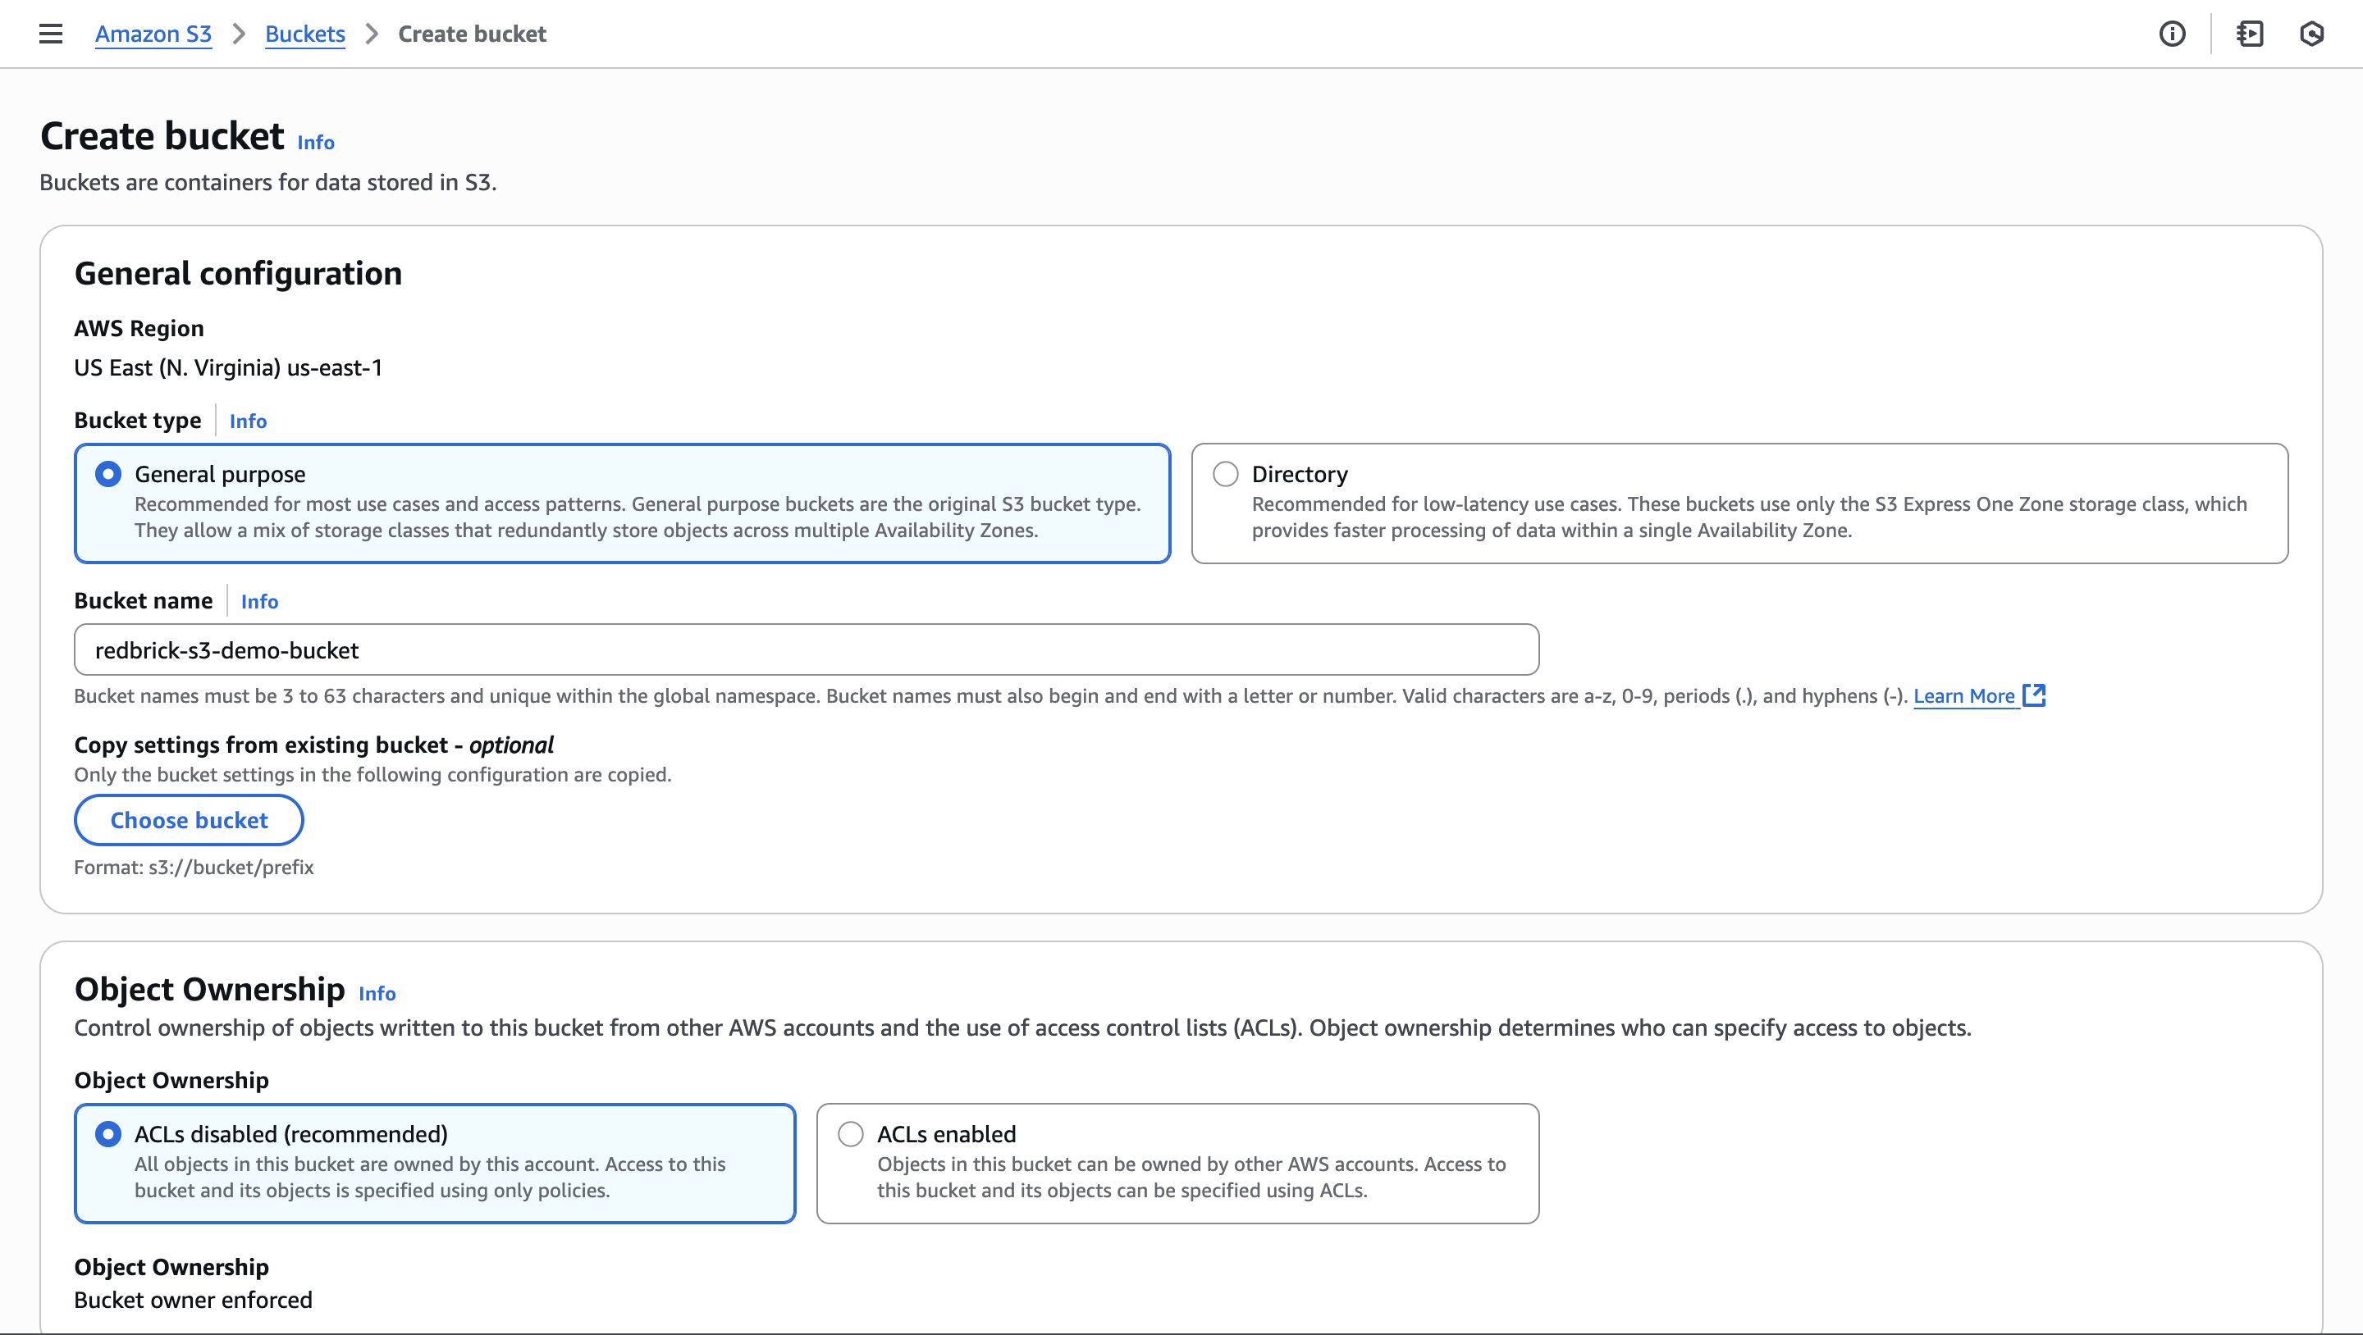Open the CloudShell panel icon
Image resolution: width=2363 pixels, height=1335 pixels.
click(2249, 34)
